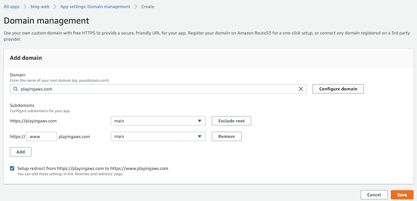
Task: Click the www subdomain prefix input
Action: (x=41, y=137)
